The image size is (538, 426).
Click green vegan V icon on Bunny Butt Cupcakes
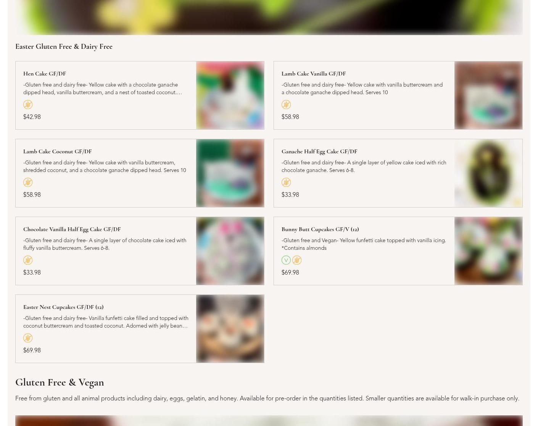pos(286,260)
